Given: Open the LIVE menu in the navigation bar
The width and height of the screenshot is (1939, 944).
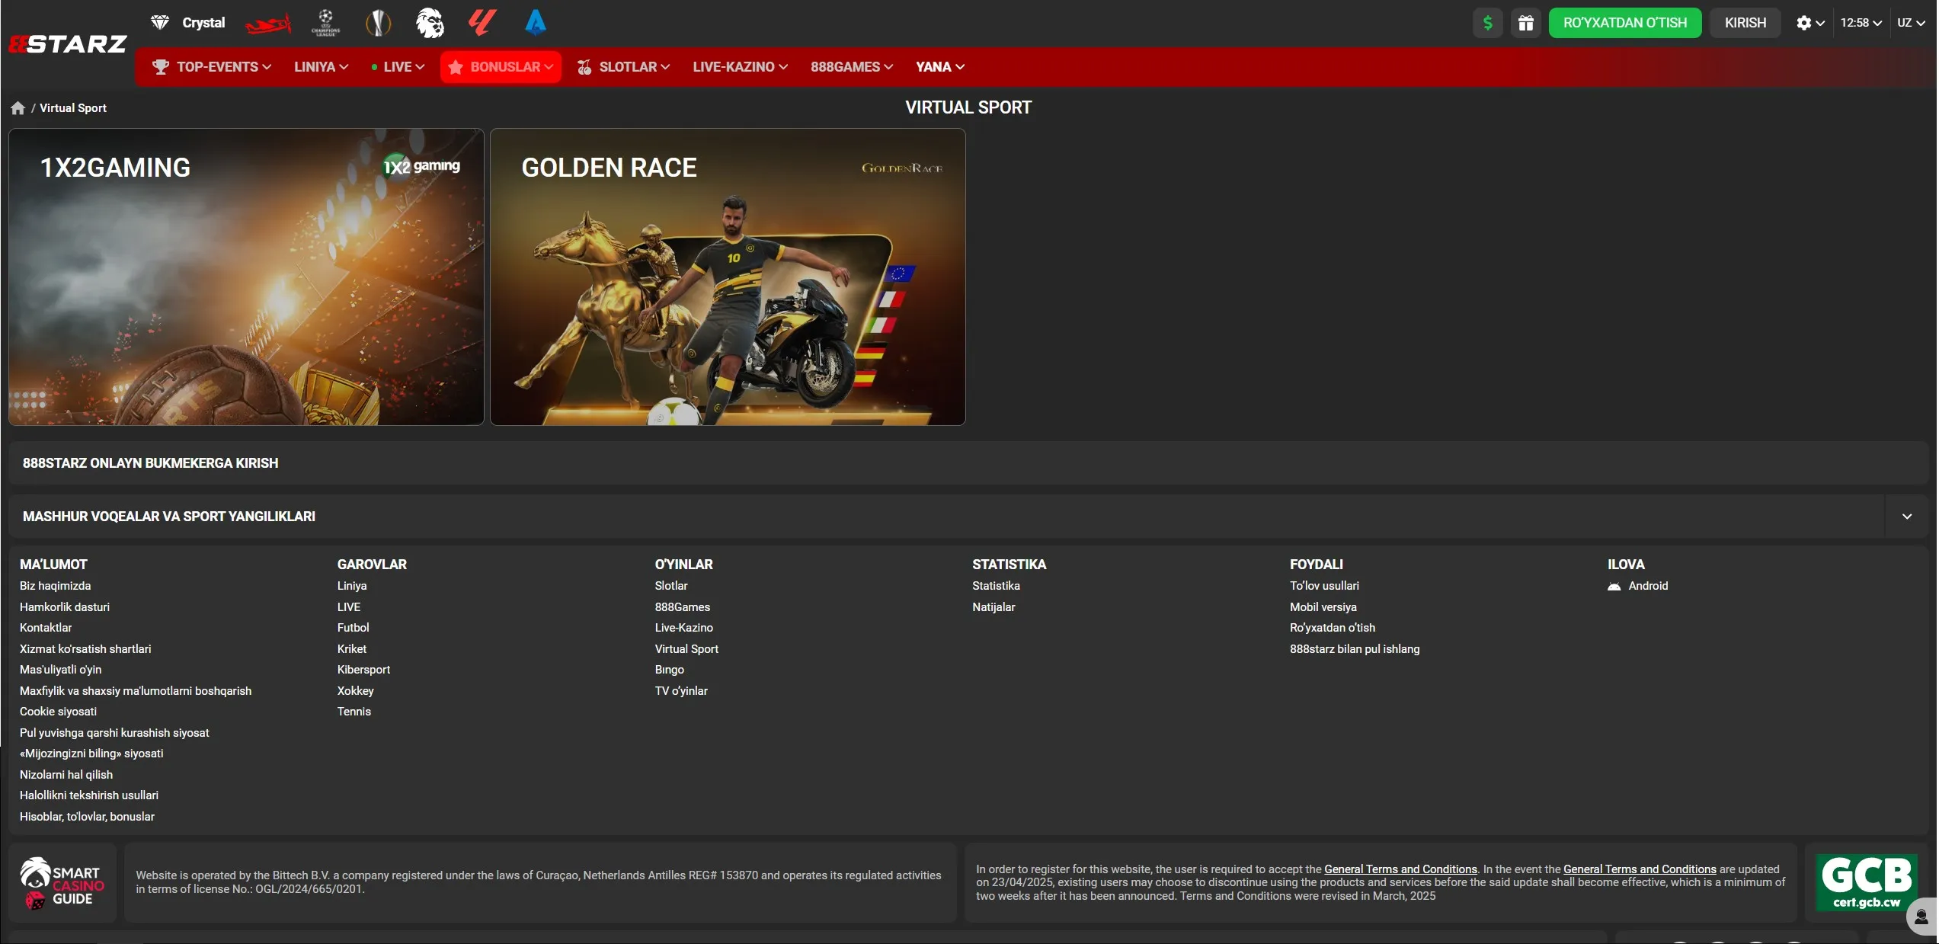Looking at the screenshot, I should [398, 67].
